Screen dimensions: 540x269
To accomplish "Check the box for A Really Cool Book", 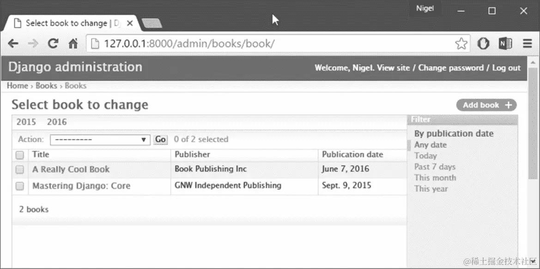I will tap(20, 169).
